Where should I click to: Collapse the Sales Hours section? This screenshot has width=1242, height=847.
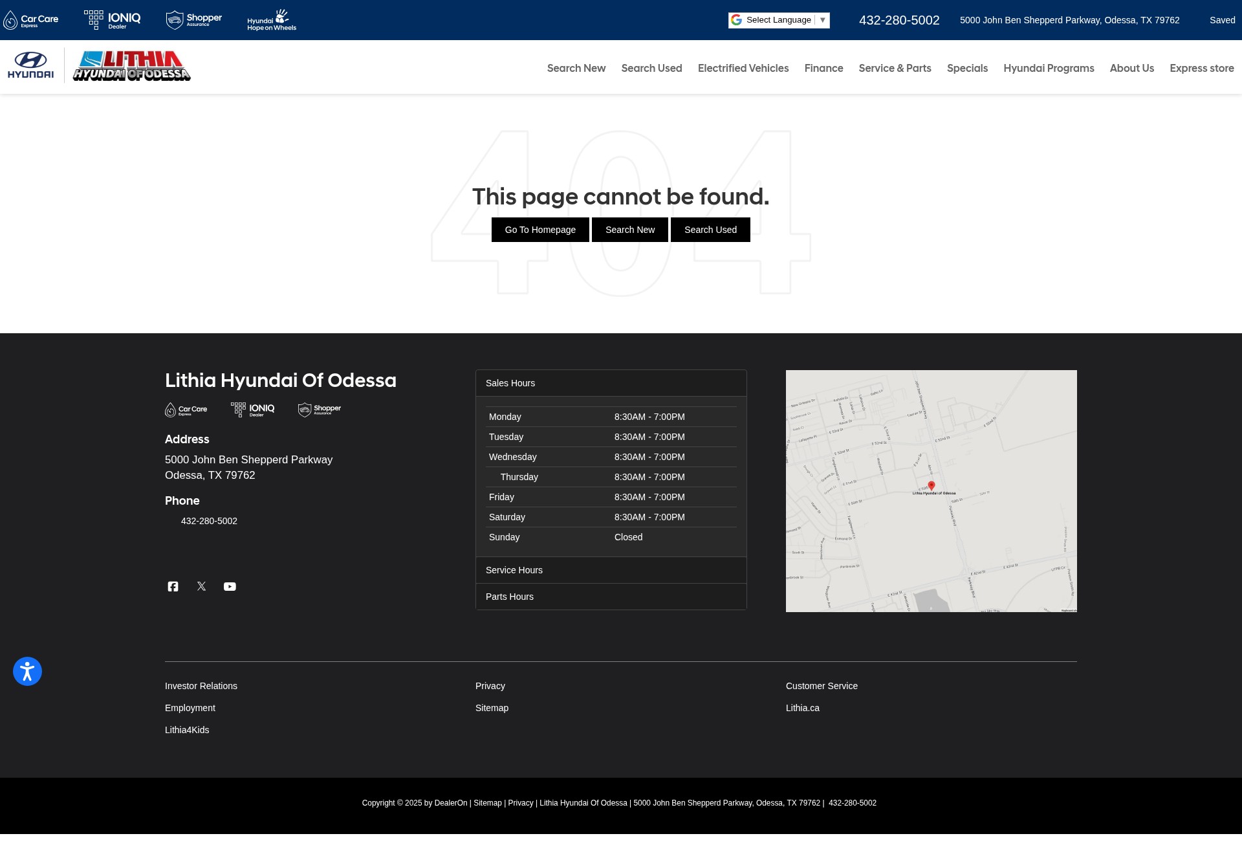pyautogui.click(x=611, y=383)
